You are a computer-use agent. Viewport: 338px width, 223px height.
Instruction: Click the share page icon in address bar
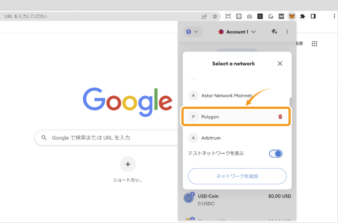point(204,16)
